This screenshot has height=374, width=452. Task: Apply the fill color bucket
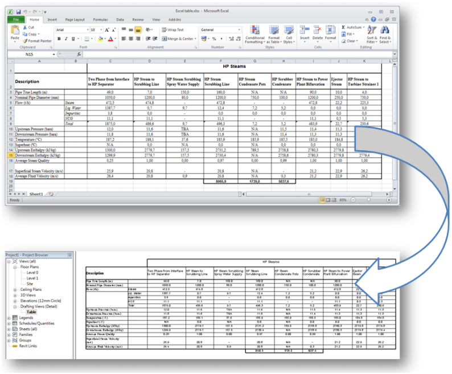point(100,39)
